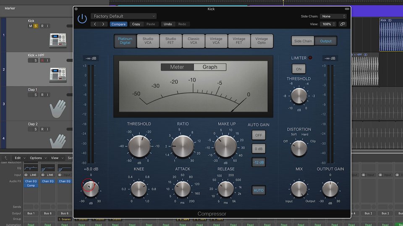Open the mixer Options menu
Image resolution: width=403 pixels, height=226 pixels.
point(38,158)
